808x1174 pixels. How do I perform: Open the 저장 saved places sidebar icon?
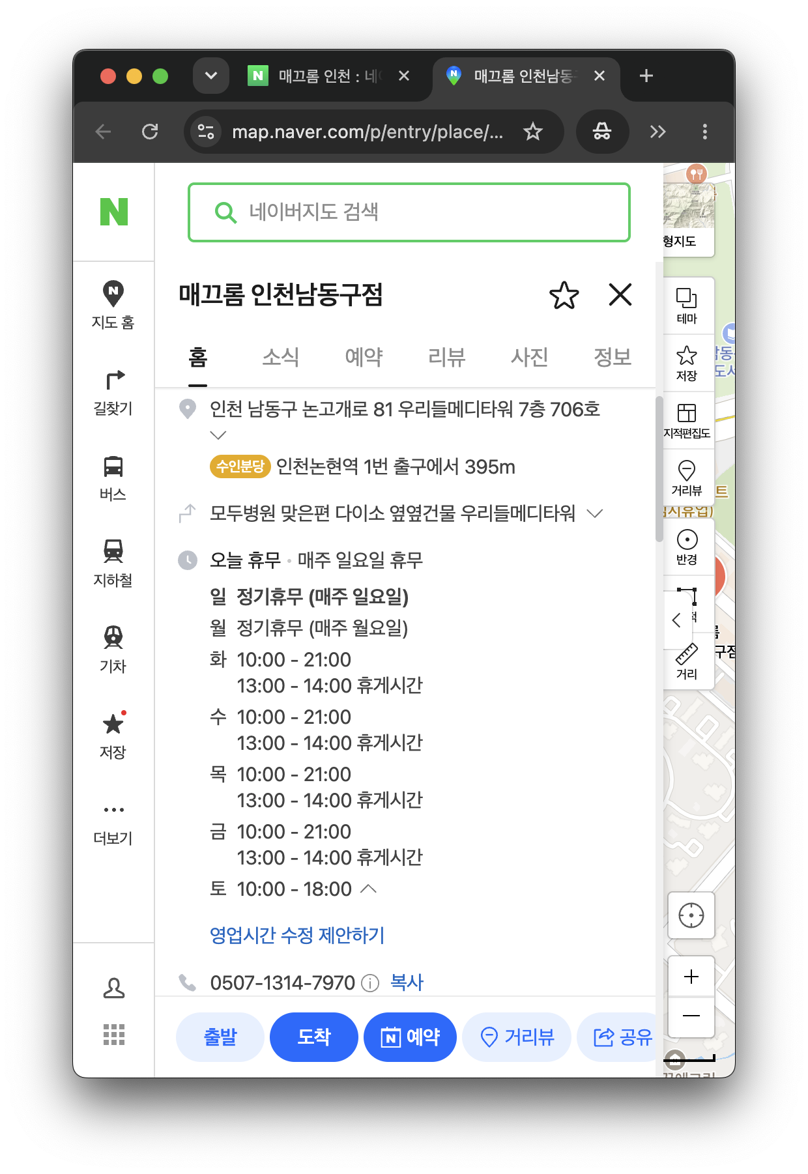pyautogui.click(x=113, y=736)
